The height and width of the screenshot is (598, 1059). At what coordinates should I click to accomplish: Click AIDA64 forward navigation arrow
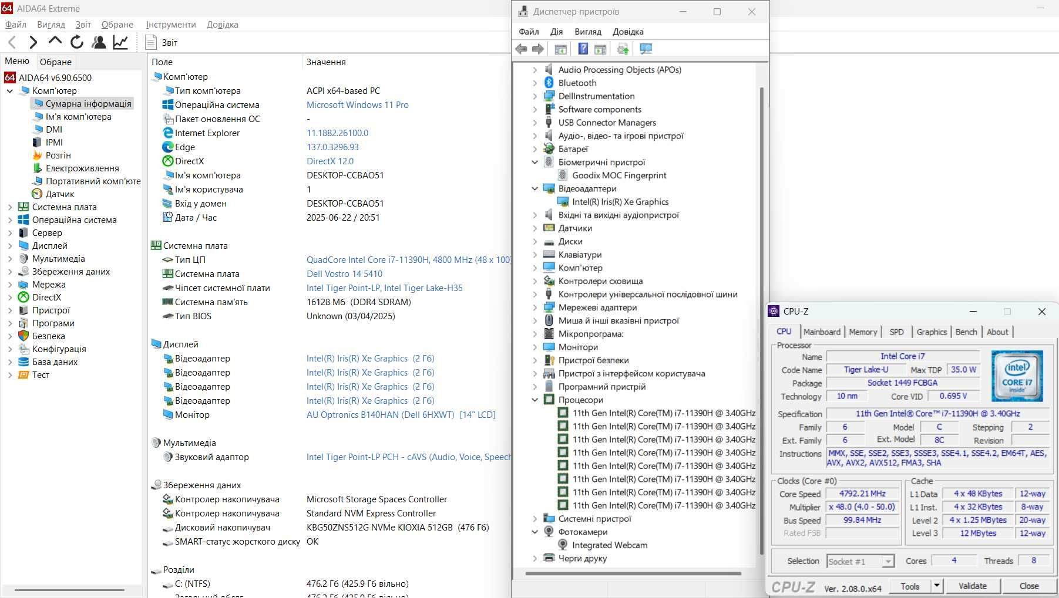click(33, 42)
